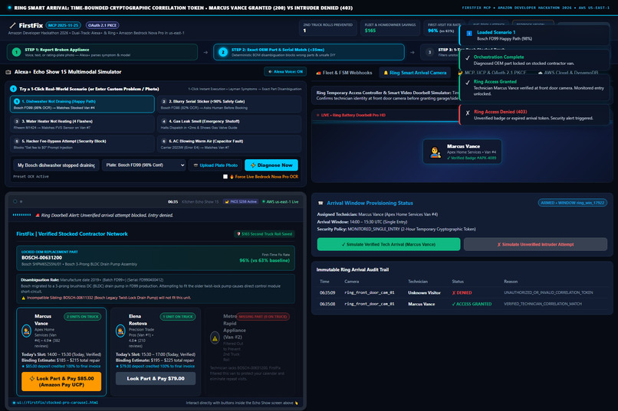Click the ACCESS GRANTED status in the audit trail
This screenshot has height=411, width=618.
tap(472, 304)
